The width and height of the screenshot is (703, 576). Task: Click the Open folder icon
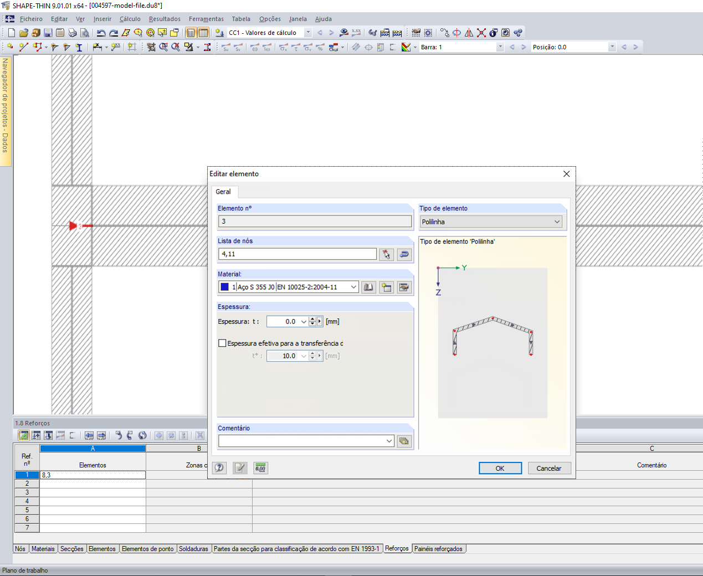[x=23, y=33]
